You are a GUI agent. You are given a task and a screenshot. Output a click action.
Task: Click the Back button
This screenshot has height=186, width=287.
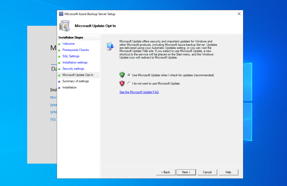tap(166, 172)
